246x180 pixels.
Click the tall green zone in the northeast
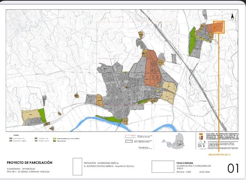point(192,42)
